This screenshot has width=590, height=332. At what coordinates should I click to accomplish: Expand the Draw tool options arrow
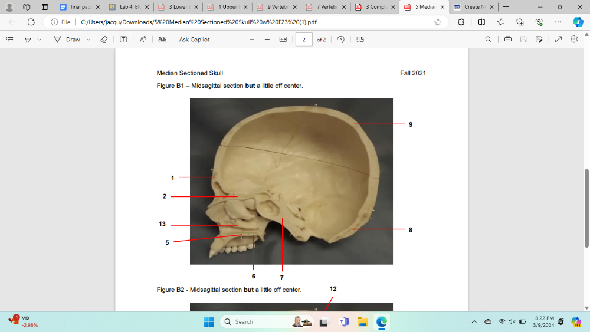[88, 40]
